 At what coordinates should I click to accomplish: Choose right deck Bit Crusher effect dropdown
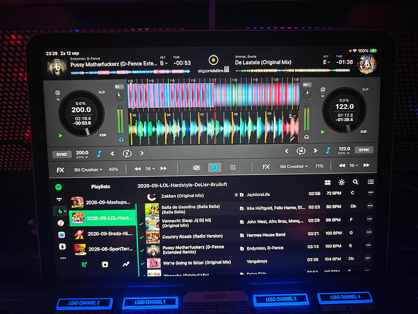[x=294, y=166]
